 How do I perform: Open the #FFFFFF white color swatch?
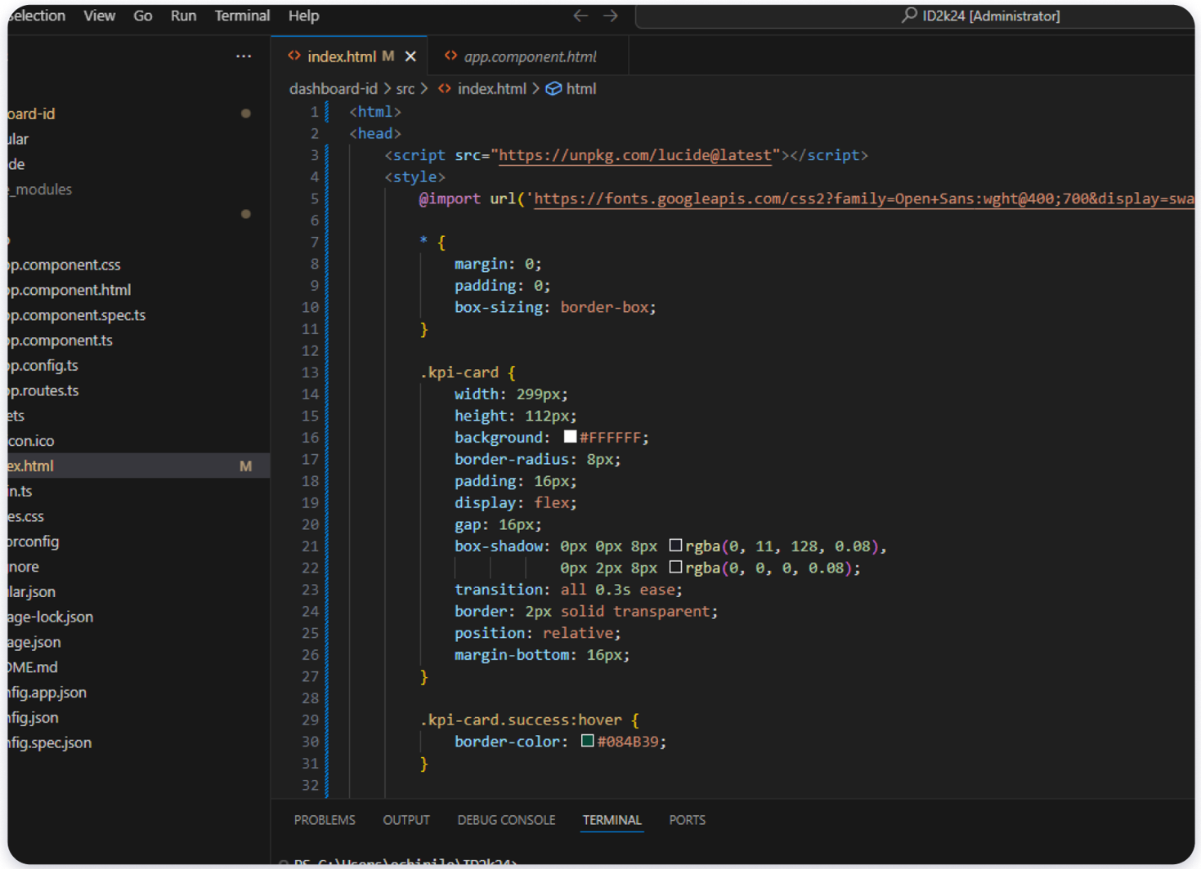[x=570, y=437]
